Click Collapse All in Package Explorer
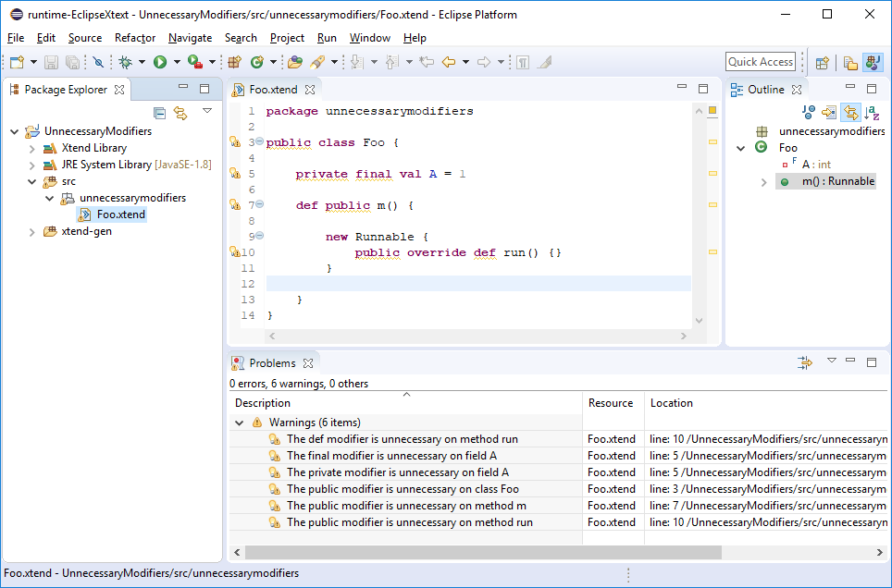Screen dimensions: 892x588 (x=160, y=112)
